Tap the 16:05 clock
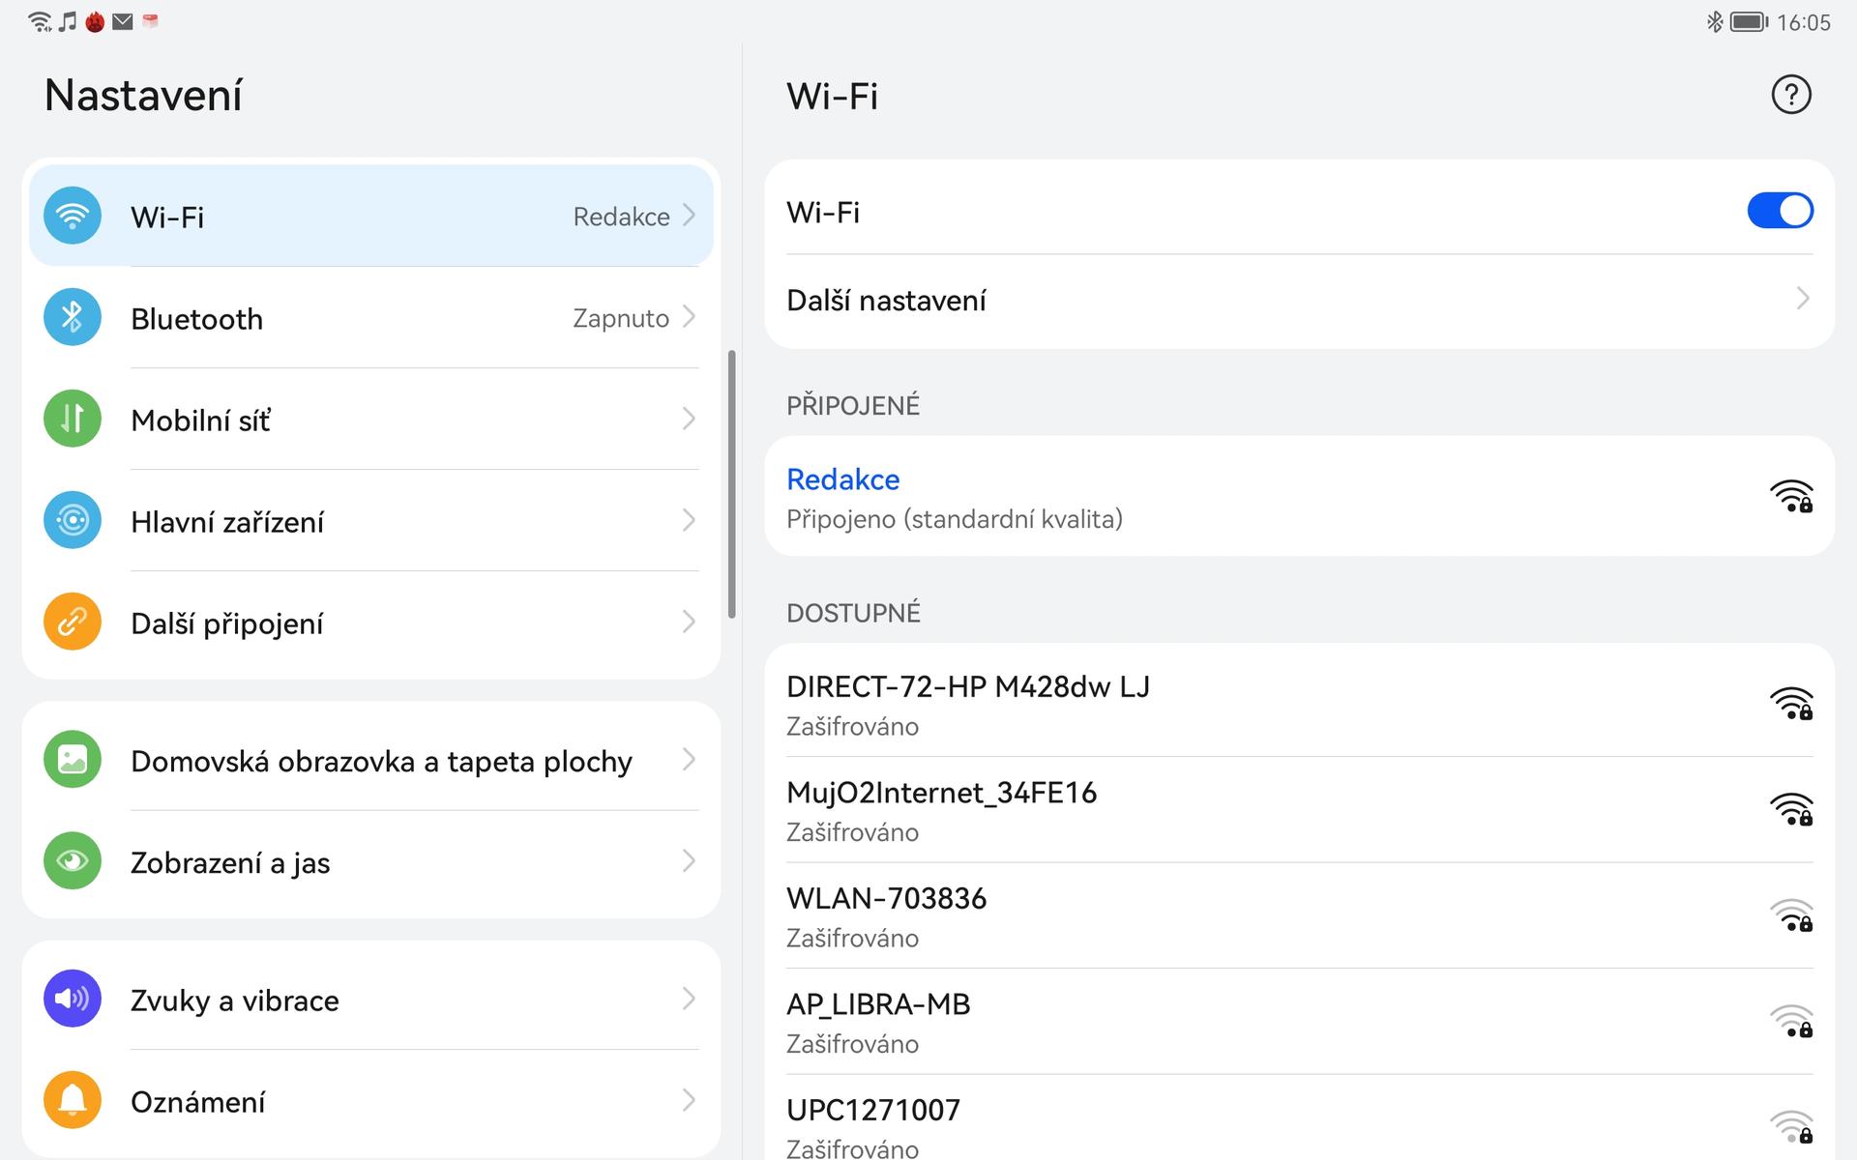 click(x=1804, y=22)
